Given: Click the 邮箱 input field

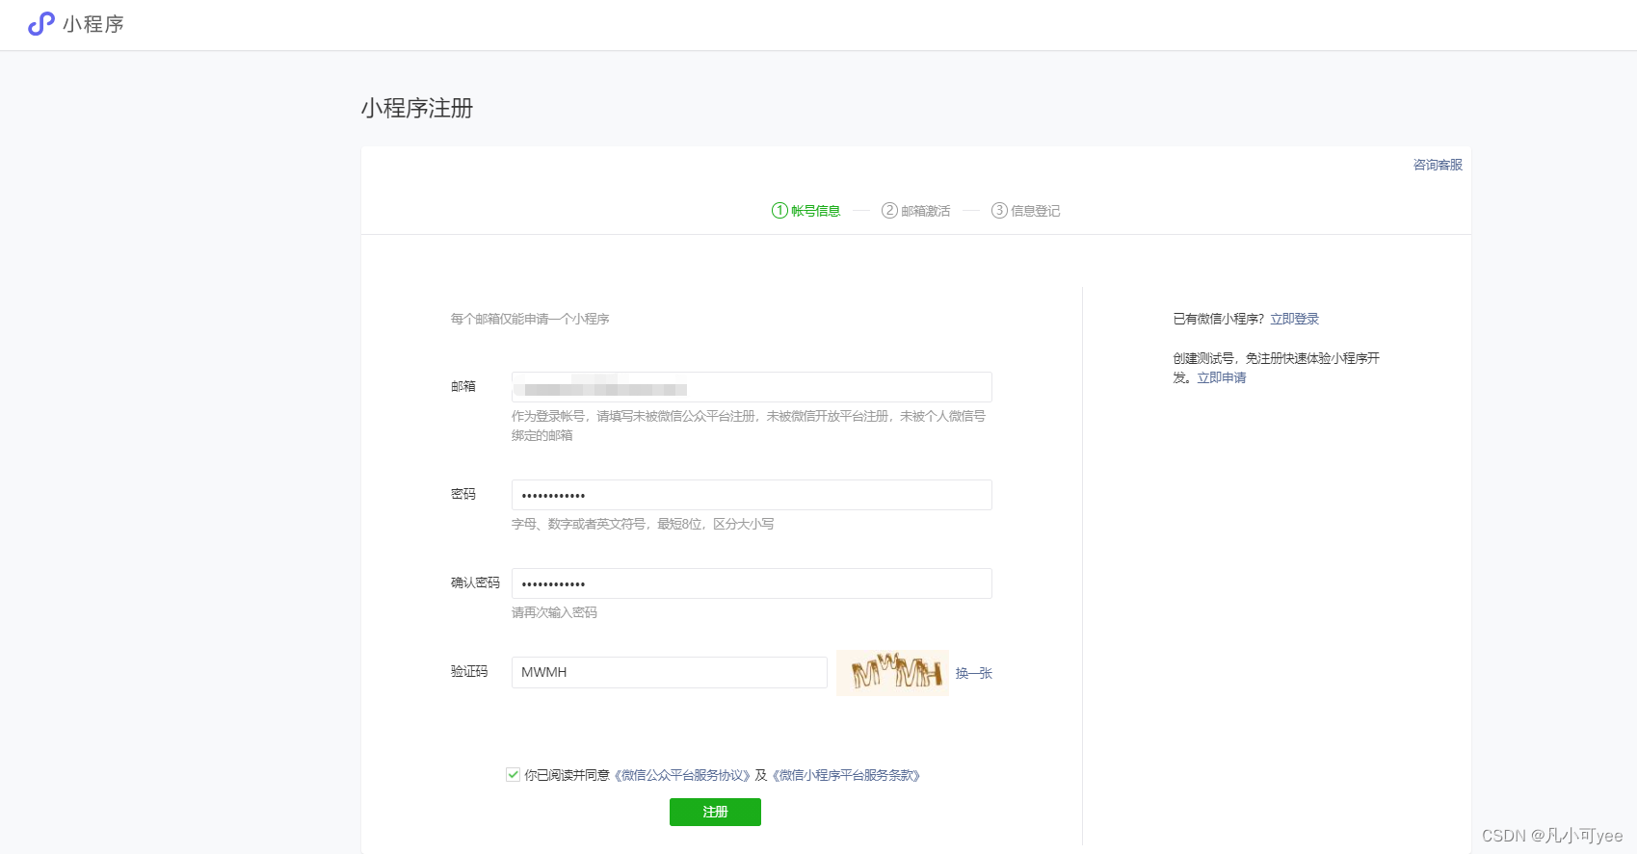Looking at the screenshot, I should pos(752,387).
